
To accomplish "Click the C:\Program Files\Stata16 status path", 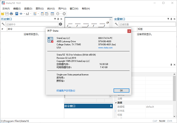I will pyautogui.click(x=15, y=121).
